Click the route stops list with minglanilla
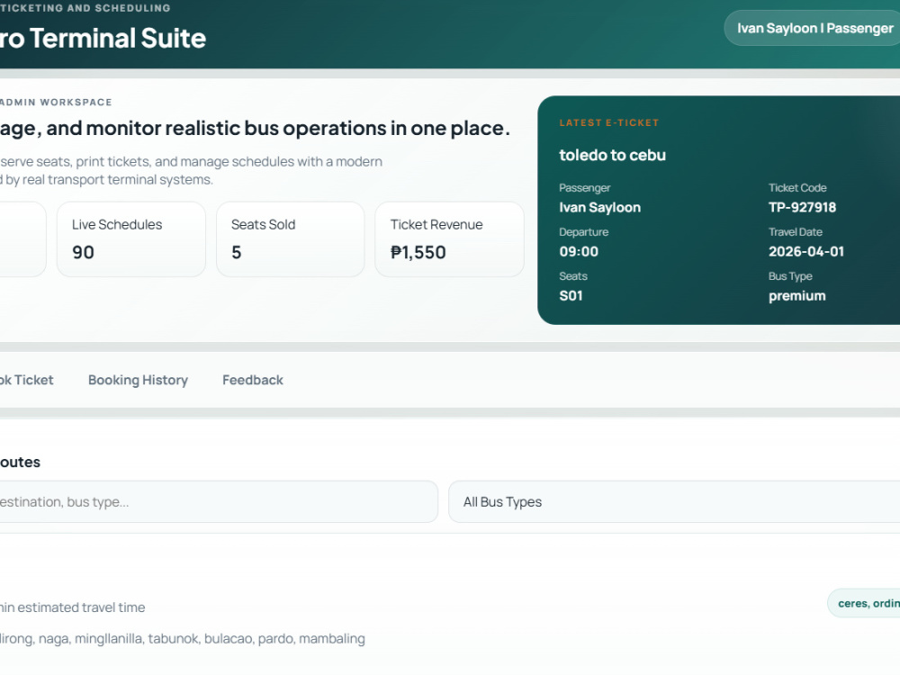Image resolution: width=900 pixels, height=675 pixels. click(x=183, y=639)
